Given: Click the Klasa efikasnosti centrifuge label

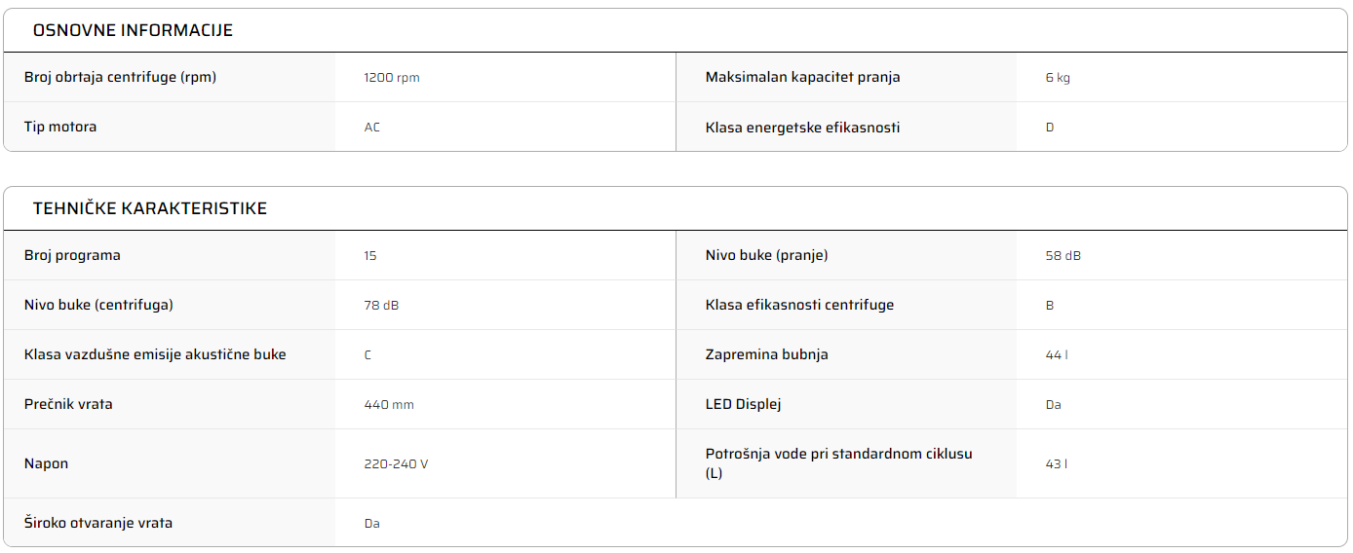Looking at the screenshot, I should click(799, 305).
